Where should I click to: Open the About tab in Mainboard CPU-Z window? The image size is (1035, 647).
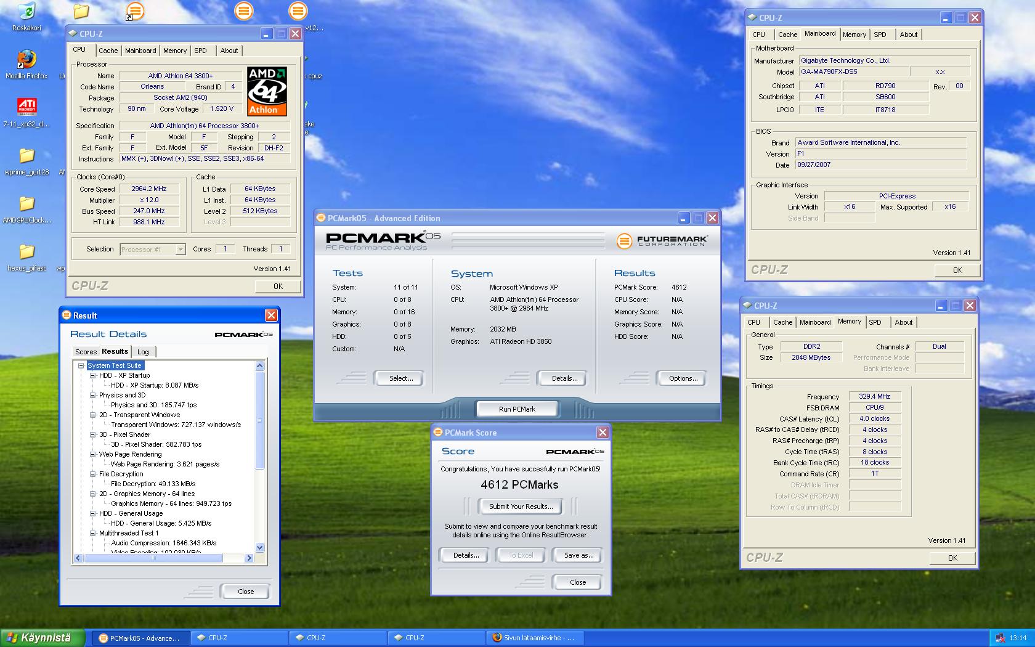[908, 35]
